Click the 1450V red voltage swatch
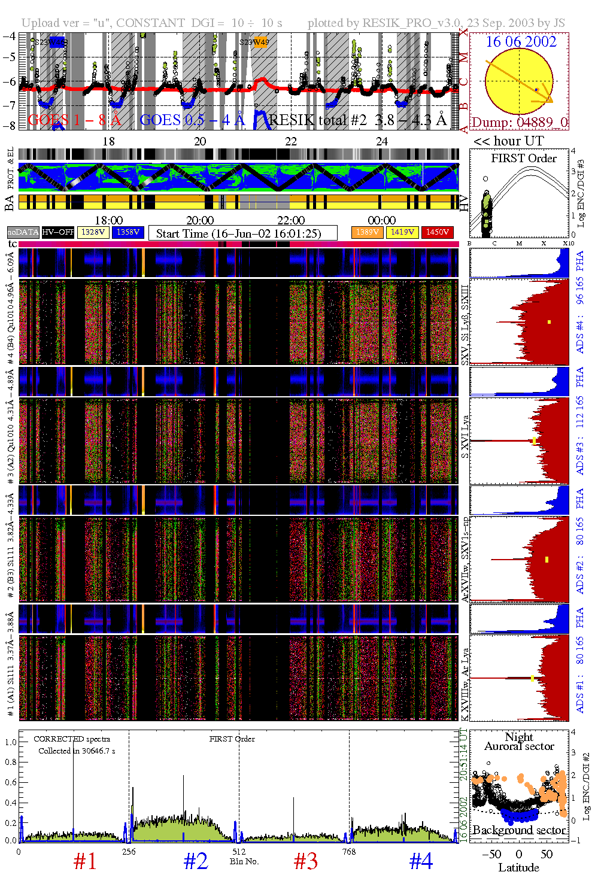 point(438,232)
